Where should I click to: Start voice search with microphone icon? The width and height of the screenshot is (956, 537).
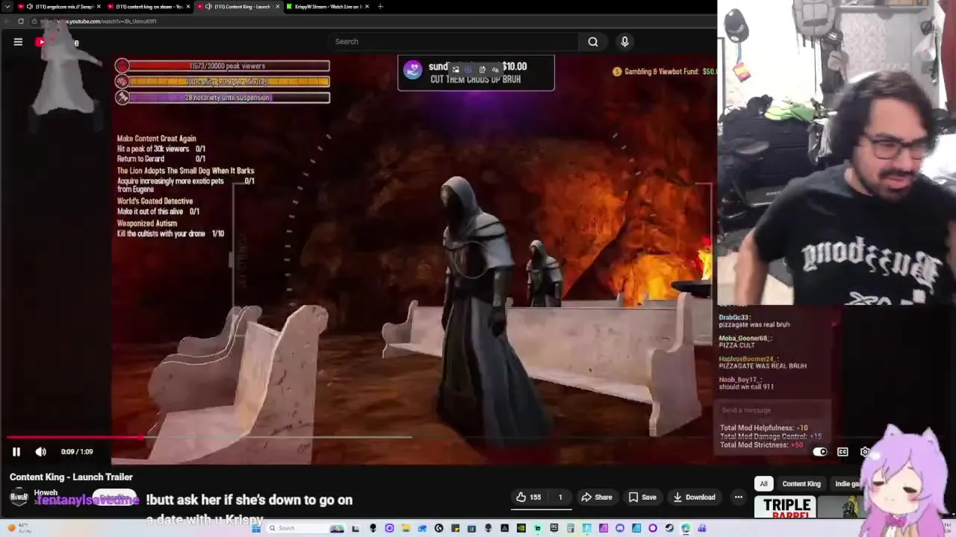click(625, 42)
